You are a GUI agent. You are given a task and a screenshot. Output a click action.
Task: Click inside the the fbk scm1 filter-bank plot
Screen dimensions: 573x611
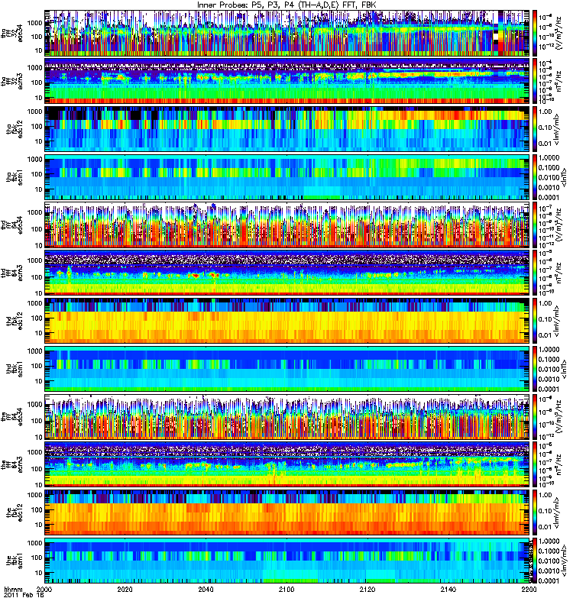coord(286,561)
